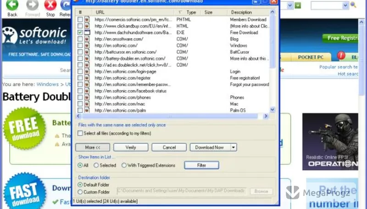Click URL list horizontal scroll left arrow

point(78,116)
